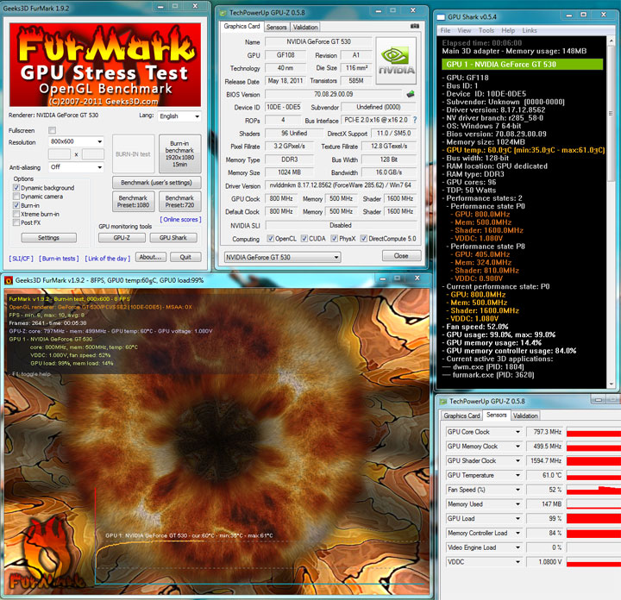This screenshot has height=600, width=621.
Task: Click the Close button in GPU-Z
Action: 401,256
